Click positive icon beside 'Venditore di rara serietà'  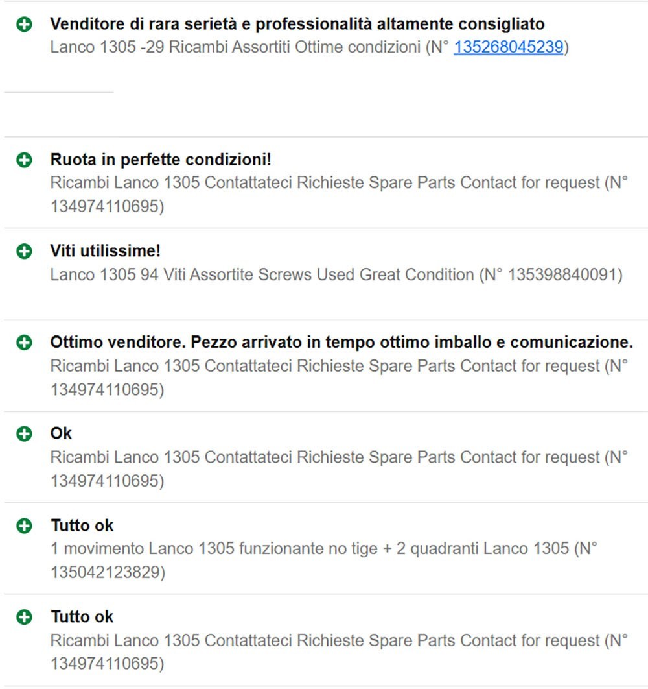pyautogui.click(x=24, y=24)
